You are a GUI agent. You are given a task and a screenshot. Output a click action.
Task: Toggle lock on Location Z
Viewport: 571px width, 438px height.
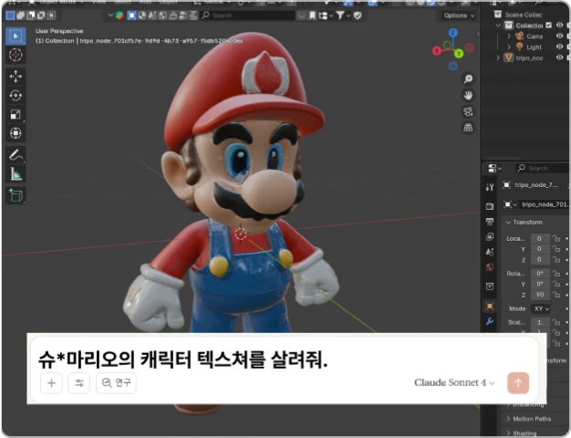556,260
